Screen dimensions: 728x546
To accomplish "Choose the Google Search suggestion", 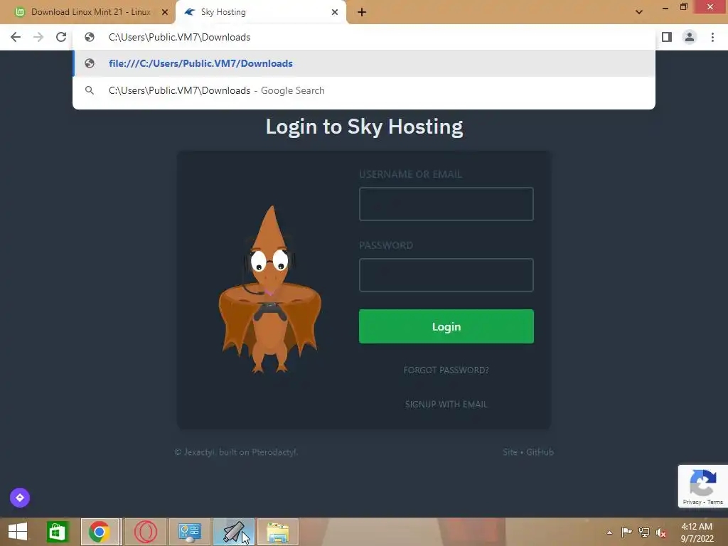I will [x=364, y=90].
